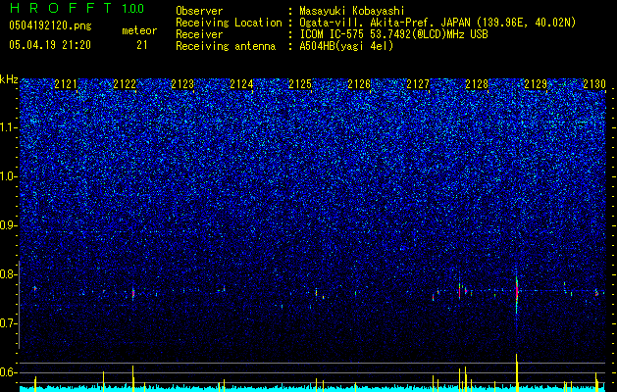
Task: Click the 2124 time marker
Action: (241, 84)
